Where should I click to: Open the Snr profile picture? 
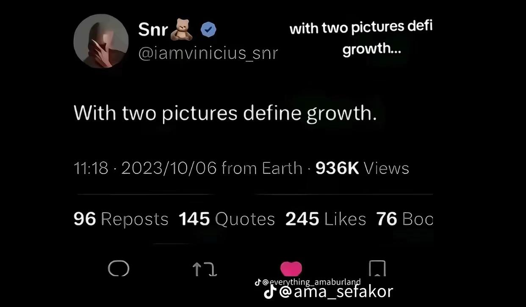(x=101, y=41)
